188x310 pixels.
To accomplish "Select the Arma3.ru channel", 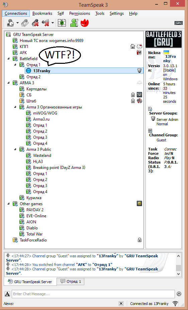I will click(x=41, y=119).
